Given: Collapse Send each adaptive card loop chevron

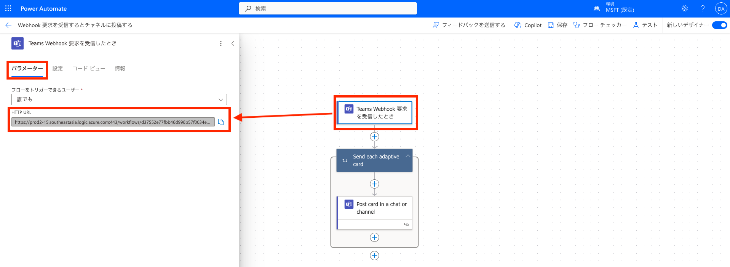Looking at the screenshot, I should pyautogui.click(x=407, y=156).
